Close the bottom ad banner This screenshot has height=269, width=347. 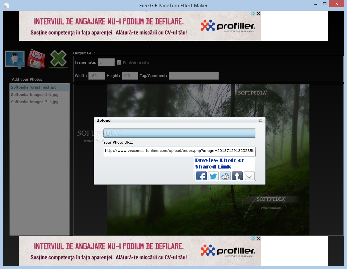coord(258,238)
